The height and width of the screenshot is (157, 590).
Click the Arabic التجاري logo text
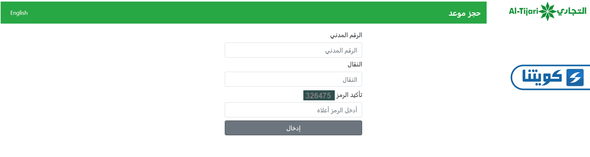572,11
